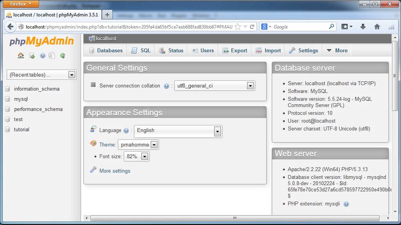Expand the More tab menu

click(x=337, y=50)
